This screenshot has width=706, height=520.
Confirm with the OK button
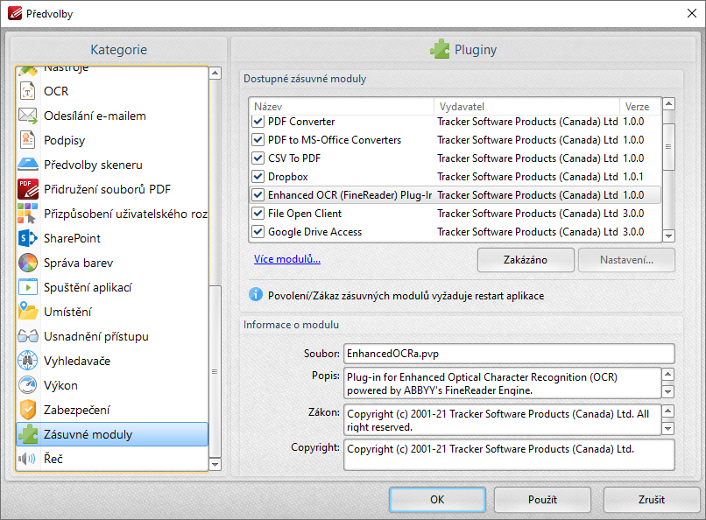click(x=437, y=500)
